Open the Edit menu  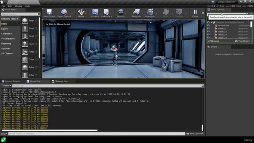tap(10, 6)
